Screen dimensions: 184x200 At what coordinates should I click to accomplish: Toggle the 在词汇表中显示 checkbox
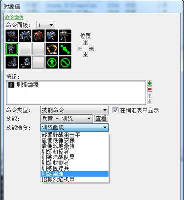[115, 110]
